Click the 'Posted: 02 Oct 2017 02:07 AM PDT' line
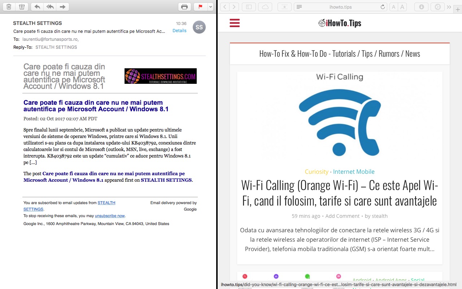The width and height of the screenshot is (462, 289). (60, 118)
